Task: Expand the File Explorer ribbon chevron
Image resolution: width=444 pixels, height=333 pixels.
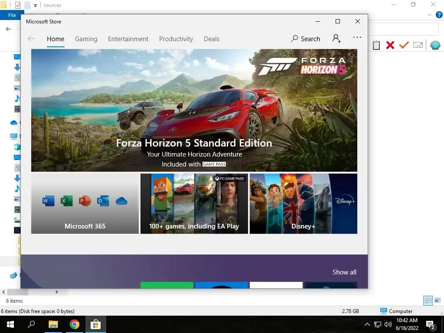Action: (430, 15)
